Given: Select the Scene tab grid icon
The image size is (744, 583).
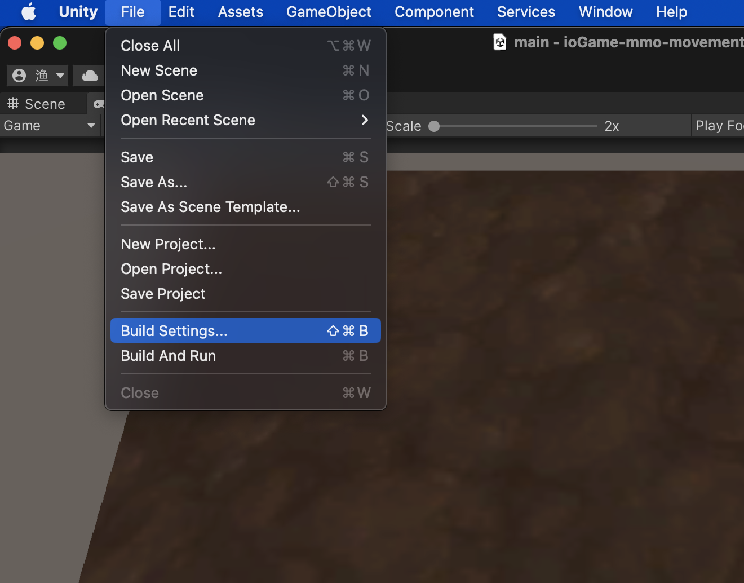Looking at the screenshot, I should tap(12, 104).
